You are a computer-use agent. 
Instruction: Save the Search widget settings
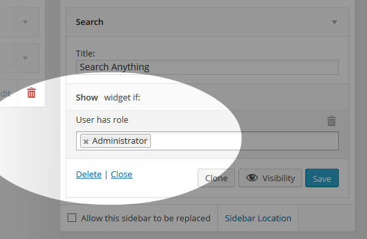[x=322, y=178]
